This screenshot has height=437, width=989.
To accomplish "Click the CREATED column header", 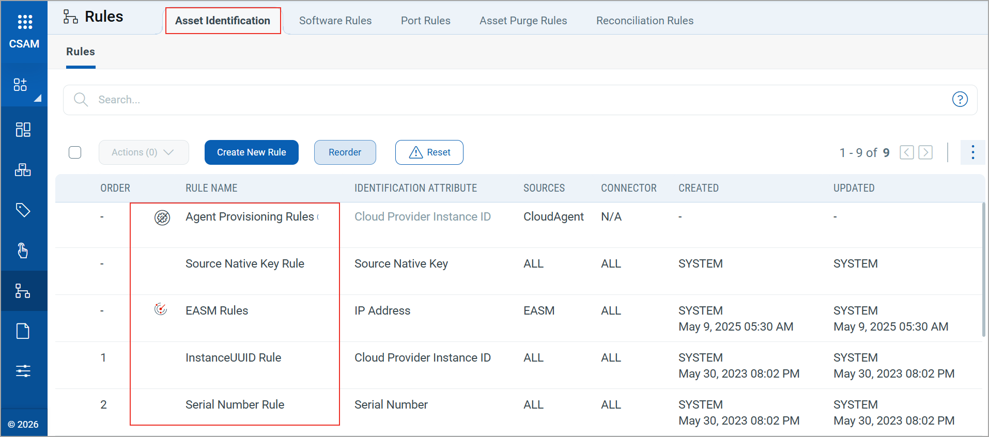I will 699,188.
